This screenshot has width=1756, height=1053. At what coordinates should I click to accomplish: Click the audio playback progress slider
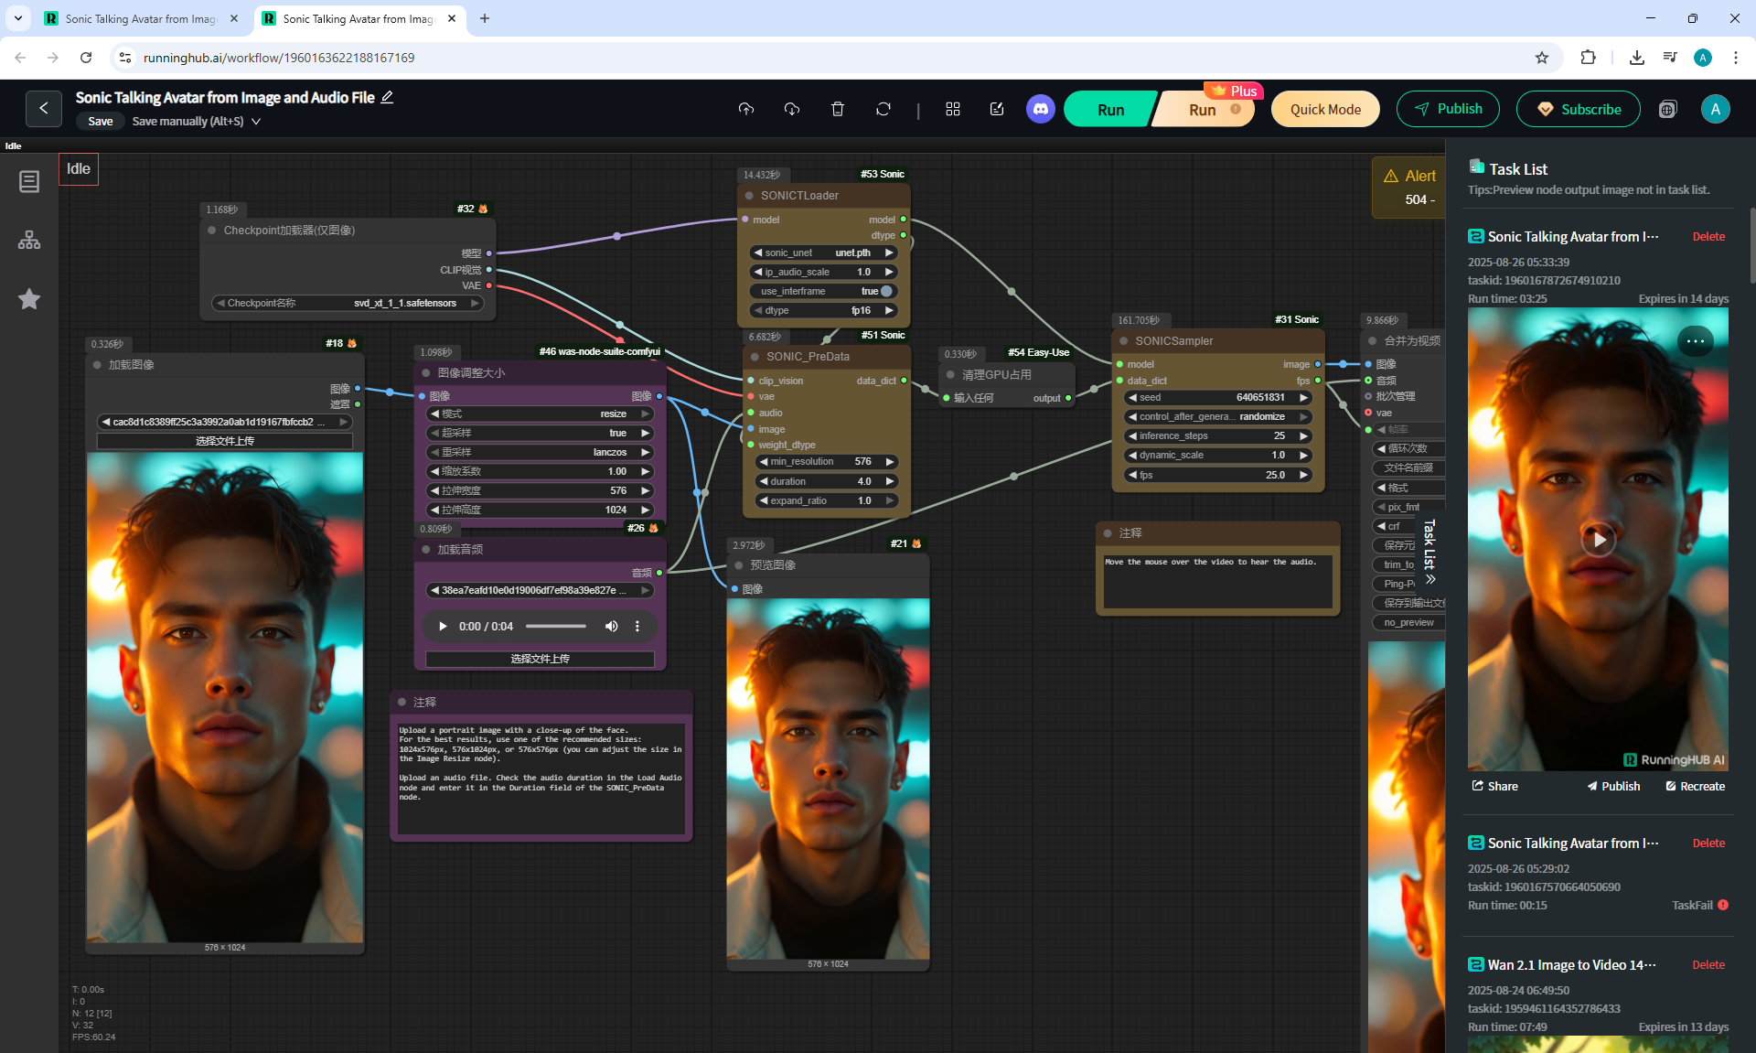(555, 627)
